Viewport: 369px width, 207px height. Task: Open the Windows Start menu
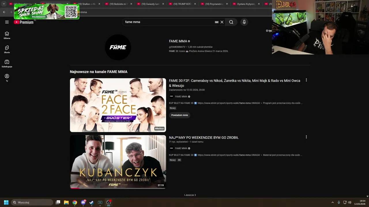[x=6, y=202]
